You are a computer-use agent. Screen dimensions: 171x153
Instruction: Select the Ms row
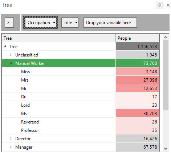[x=81, y=114]
